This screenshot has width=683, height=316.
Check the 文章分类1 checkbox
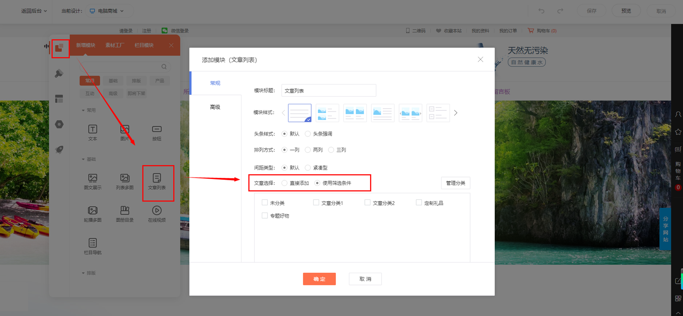(x=316, y=203)
